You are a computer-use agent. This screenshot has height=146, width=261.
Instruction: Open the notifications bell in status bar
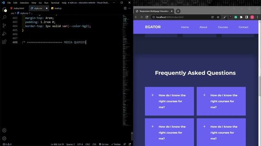[x=130, y=144]
